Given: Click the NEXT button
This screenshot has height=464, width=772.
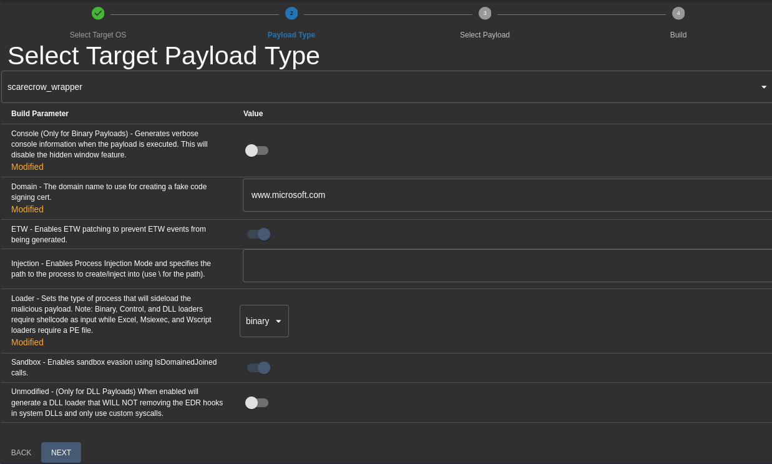Looking at the screenshot, I should click(x=61, y=453).
